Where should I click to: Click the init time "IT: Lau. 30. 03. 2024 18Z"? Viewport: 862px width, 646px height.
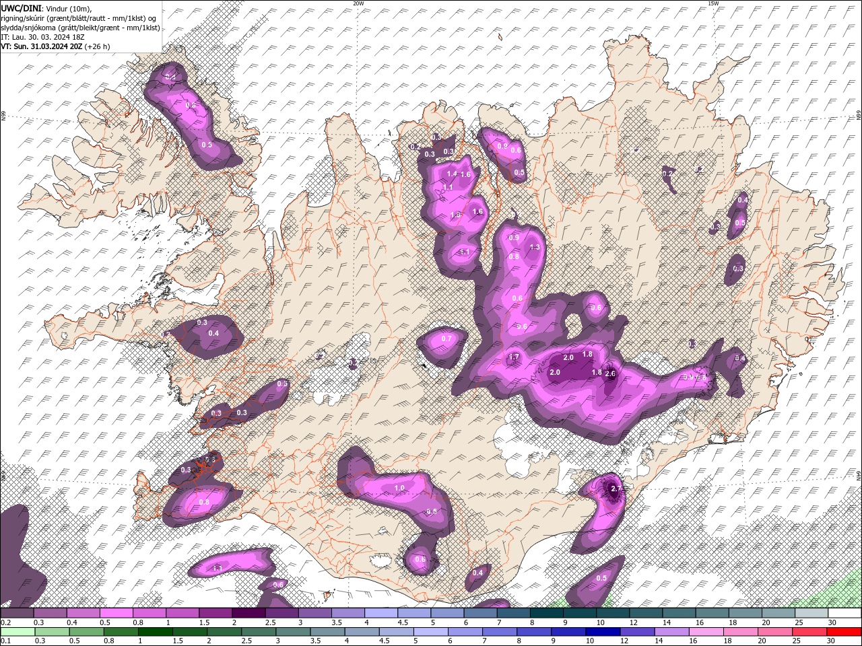pyautogui.click(x=44, y=37)
